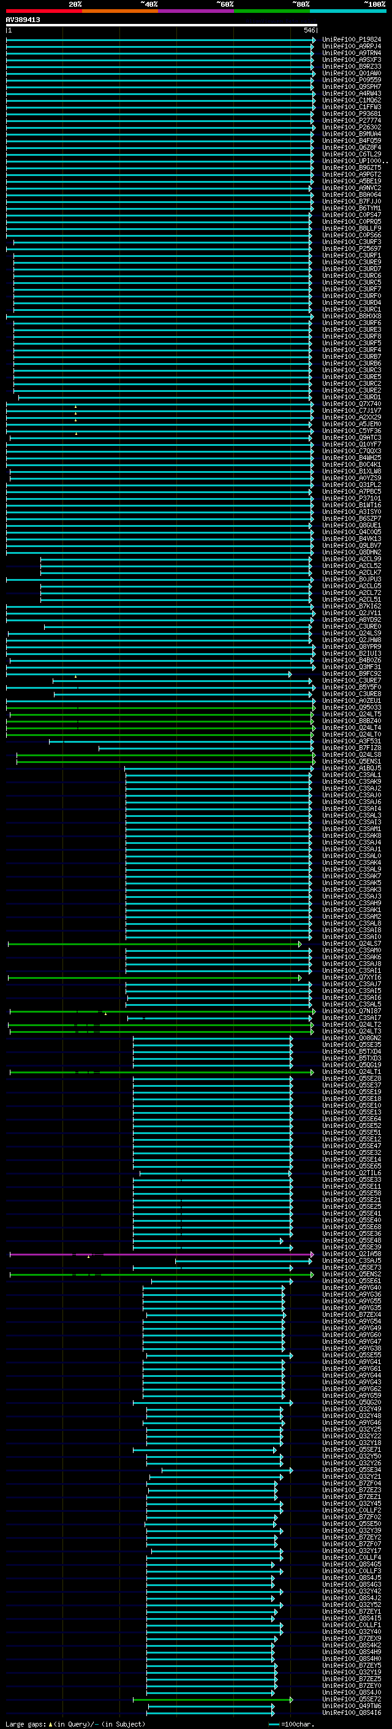Click the UniRef100_Q5SE61 label
The width and height of the screenshot is (392, 1729).
coord(352,1281)
